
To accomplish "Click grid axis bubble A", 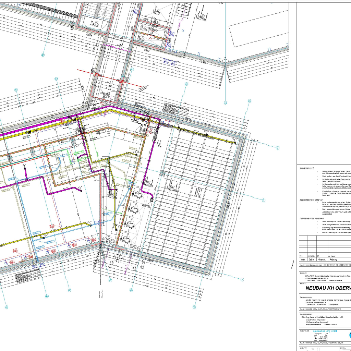I will pyautogui.click(x=242, y=280).
